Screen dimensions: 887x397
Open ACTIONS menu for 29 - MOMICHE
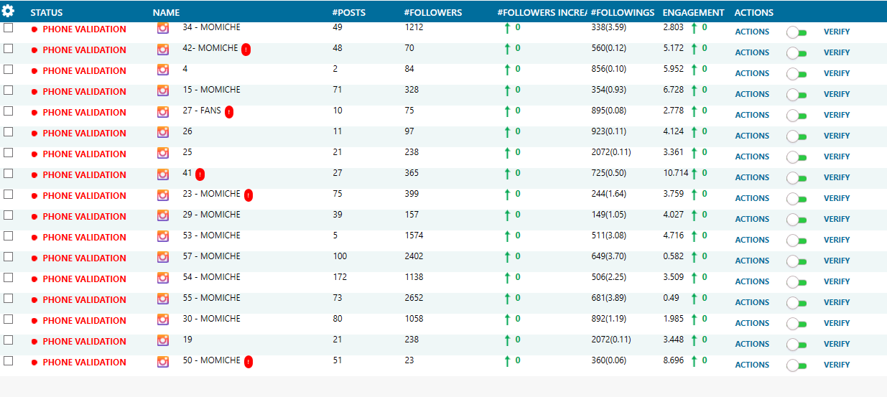point(752,219)
